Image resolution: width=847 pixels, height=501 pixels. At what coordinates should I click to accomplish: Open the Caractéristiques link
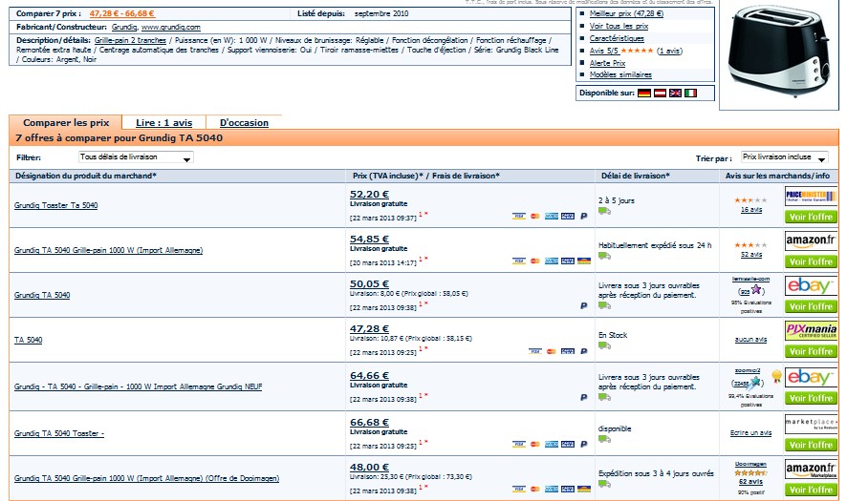[617, 38]
